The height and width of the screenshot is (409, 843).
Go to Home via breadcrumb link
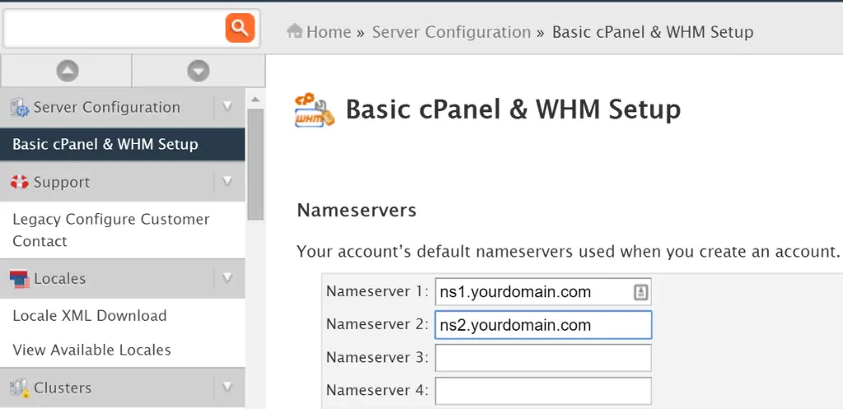(x=328, y=32)
